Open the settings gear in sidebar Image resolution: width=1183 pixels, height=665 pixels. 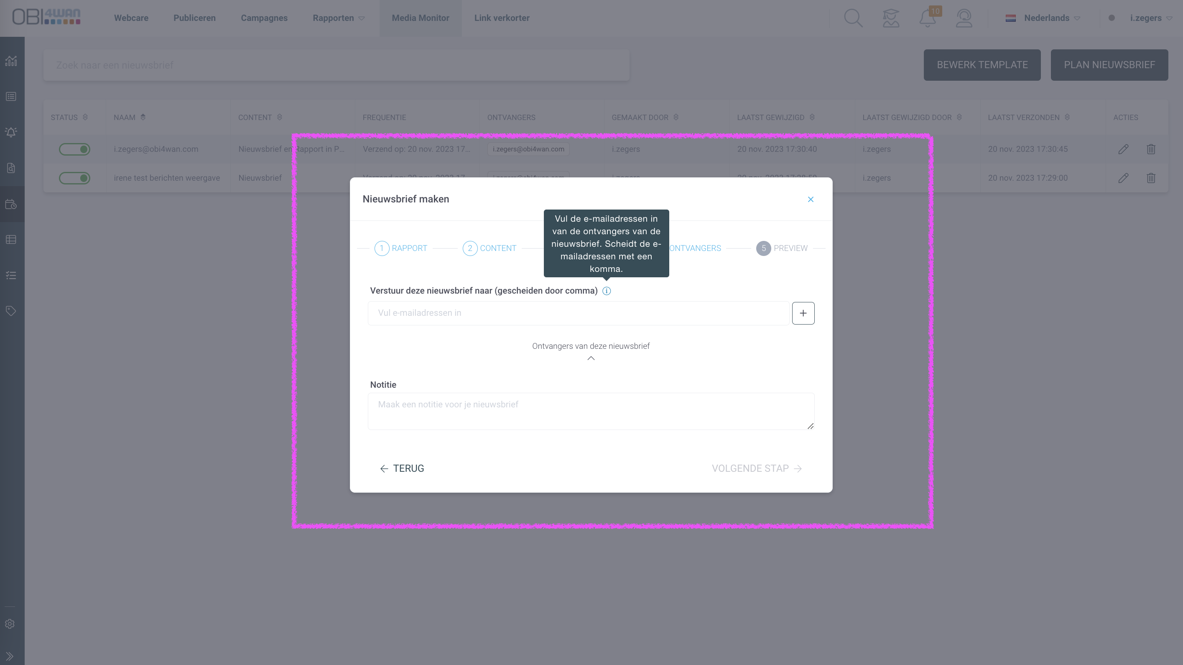click(x=10, y=624)
